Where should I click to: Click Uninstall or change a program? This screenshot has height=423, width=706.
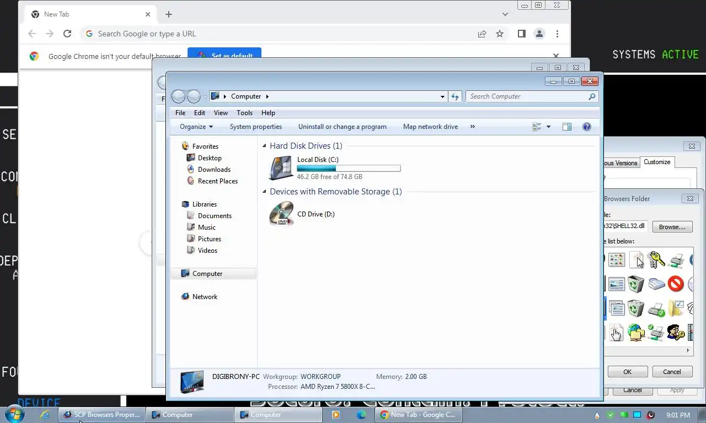(x=343, y=127)
